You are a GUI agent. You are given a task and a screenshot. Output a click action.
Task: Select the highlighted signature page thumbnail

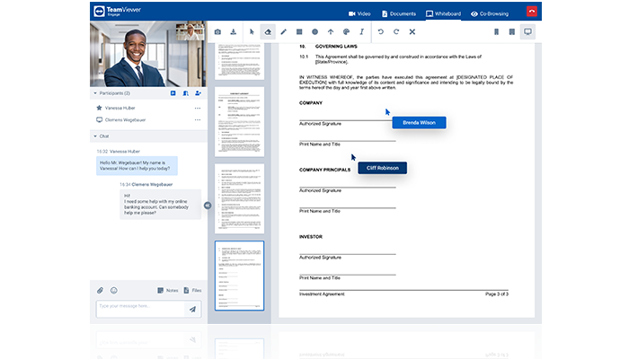(240, 276)
